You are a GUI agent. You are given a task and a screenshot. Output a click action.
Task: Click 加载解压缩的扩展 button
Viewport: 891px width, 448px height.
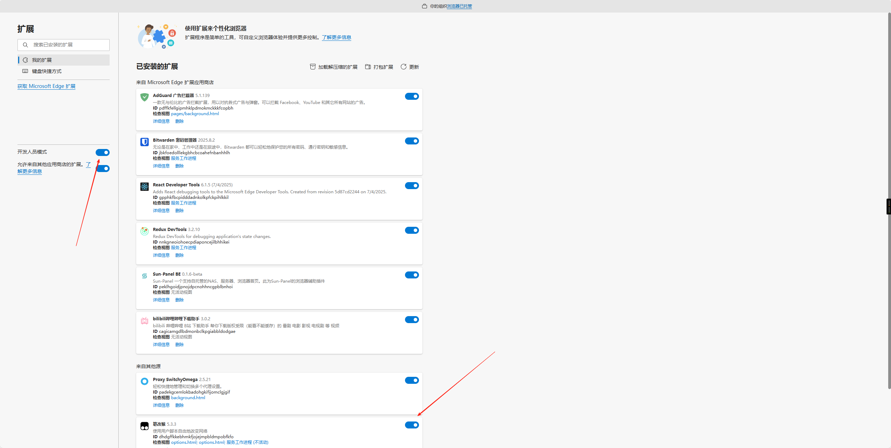pyautogui.click(x=334, y=67)
